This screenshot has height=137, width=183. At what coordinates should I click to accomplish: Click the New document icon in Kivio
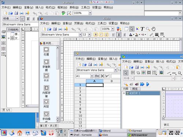pos(44,29)
